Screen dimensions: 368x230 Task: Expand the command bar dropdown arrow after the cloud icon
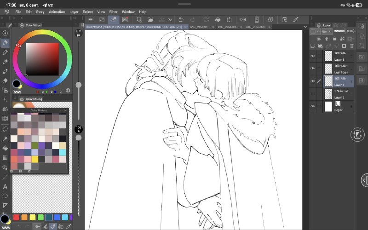(170, 20)
